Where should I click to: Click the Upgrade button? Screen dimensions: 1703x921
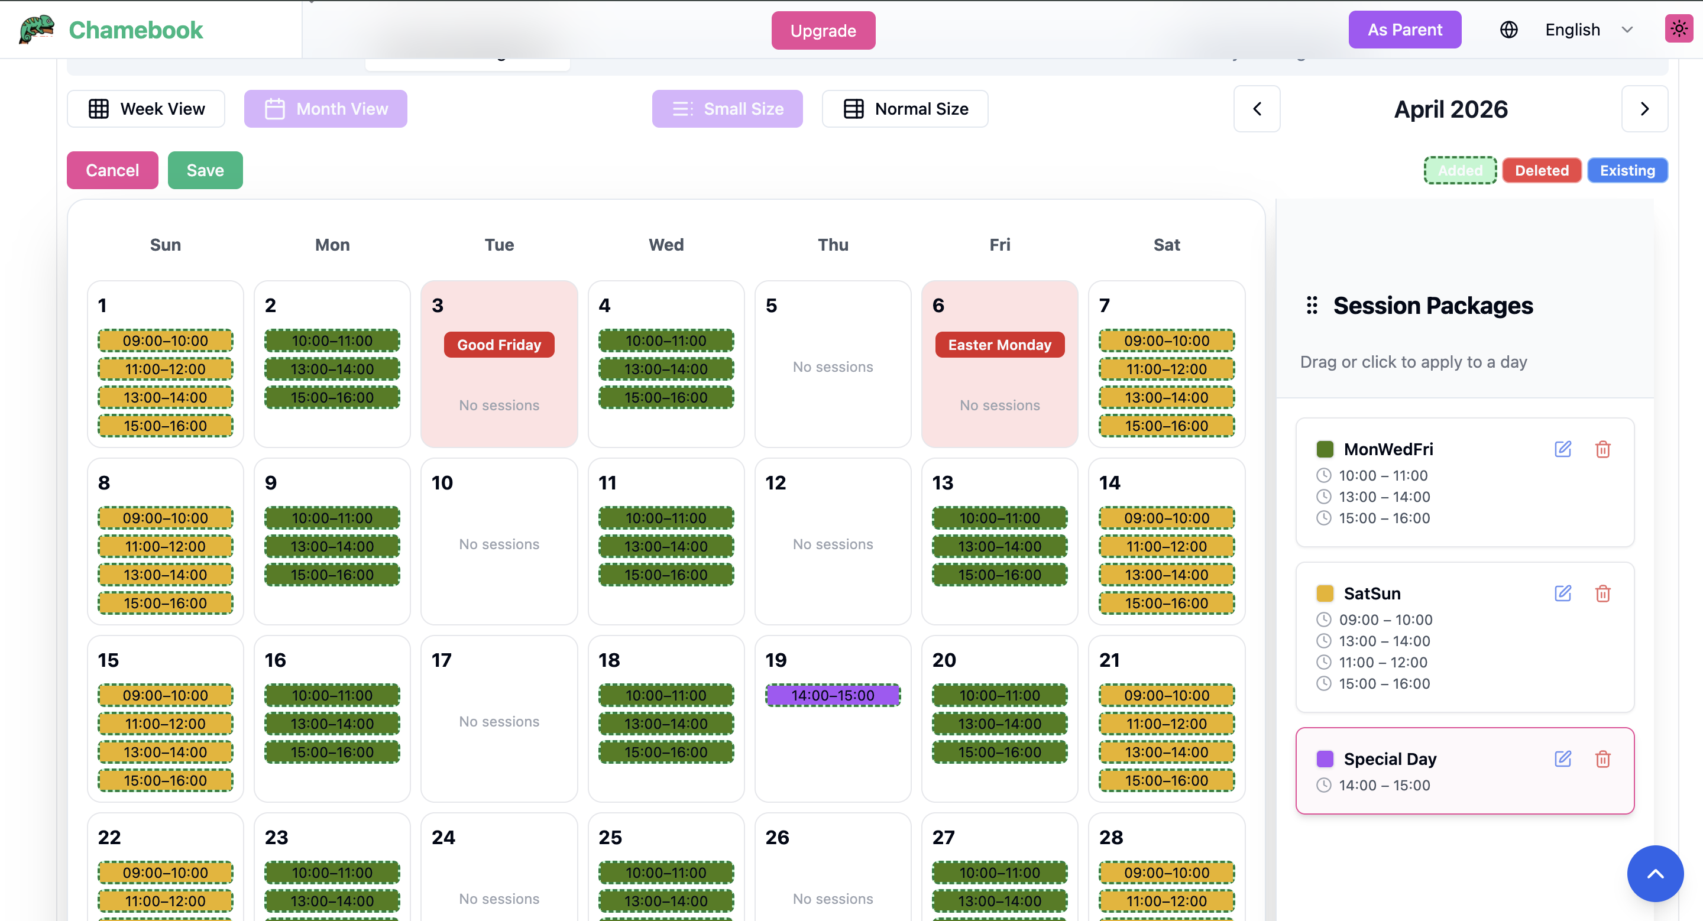823,30
